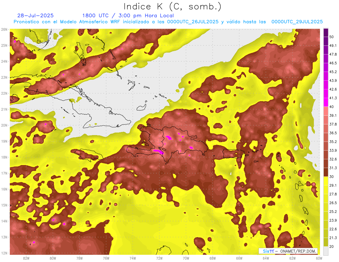Select the "41.3" color scale value

click(x=333, y=98)
